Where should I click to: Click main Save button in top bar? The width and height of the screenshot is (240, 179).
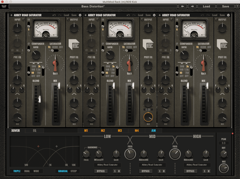click(226, 6)
